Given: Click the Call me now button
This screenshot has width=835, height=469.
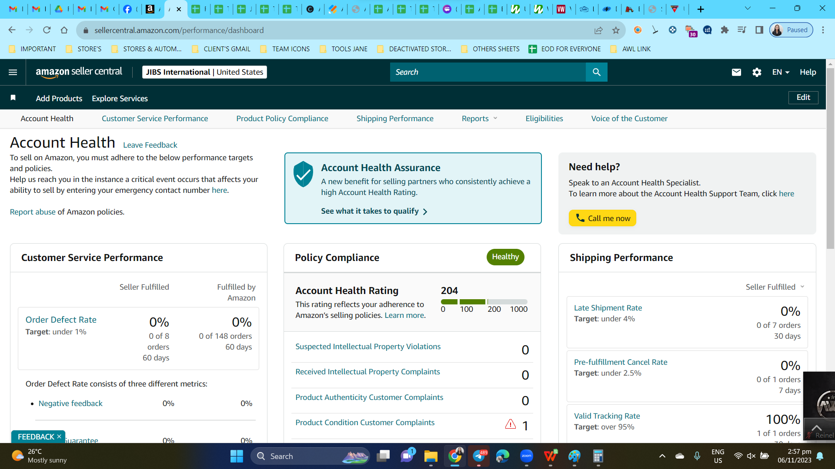Looking at the screenshot, I should tap(602, 218).
